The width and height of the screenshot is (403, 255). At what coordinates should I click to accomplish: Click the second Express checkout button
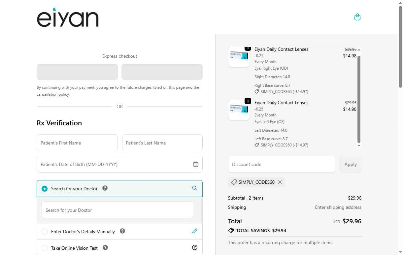pyautogui.click(x=162, y=72)
